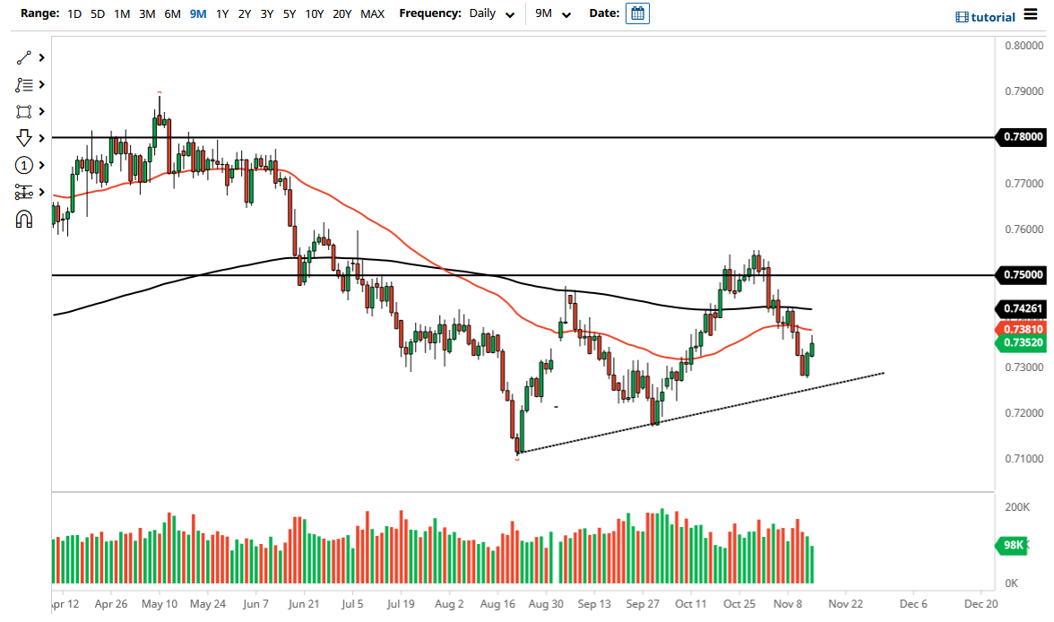Select the measurement tool
The image size is (1054, 622).
click(x=24, y=191)
